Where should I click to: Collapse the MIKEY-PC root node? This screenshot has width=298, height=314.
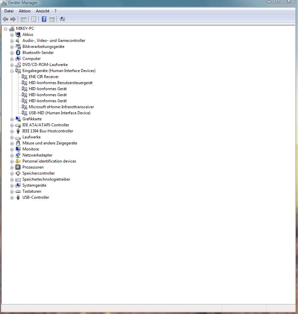[5, 29]
